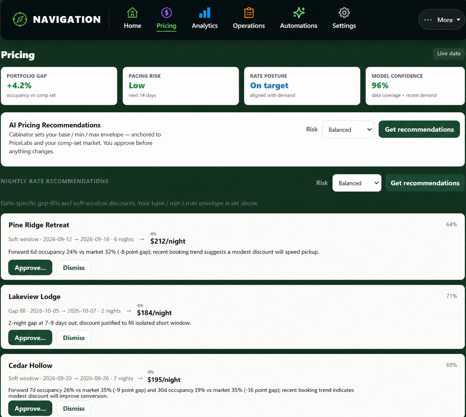Click the 71% confidence on Lakeview Lodge
466x417 pixels.
coord(452,296)
